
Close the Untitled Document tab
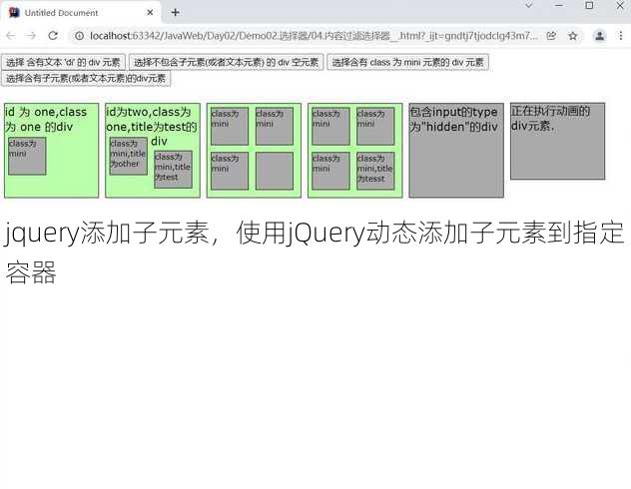[x=150, y=12]
